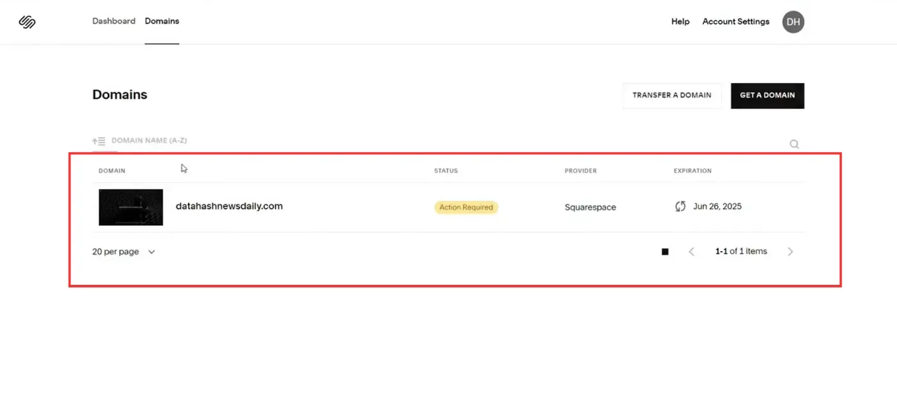Click the EXPIRATION column header
The width and height of the screenshot is (897, 420).
pyautogui.click(x=693, y=171)
